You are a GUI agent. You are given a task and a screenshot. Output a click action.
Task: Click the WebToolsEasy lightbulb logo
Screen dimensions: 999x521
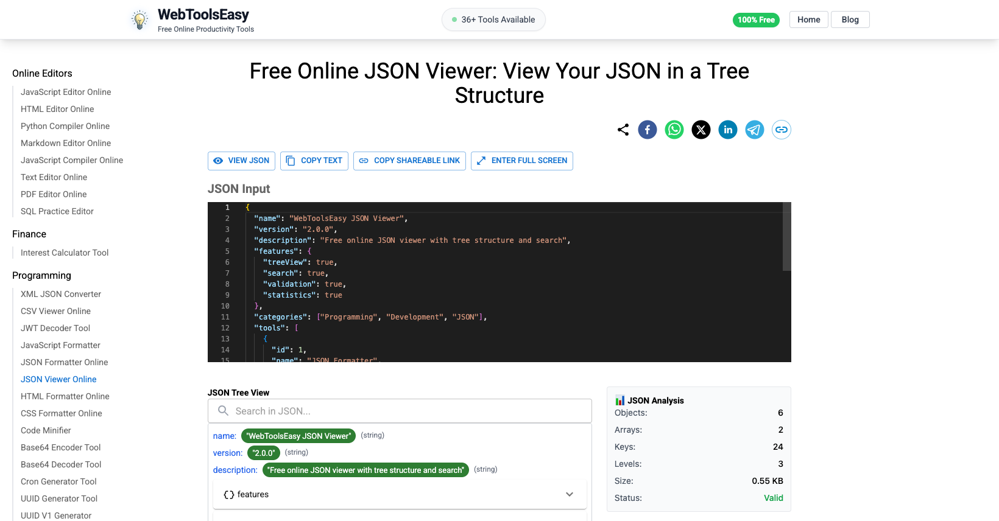click(x=140, y=20)
